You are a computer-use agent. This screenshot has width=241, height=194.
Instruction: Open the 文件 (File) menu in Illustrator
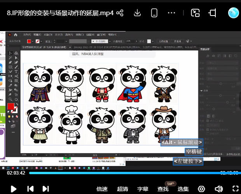coord(27,35)
